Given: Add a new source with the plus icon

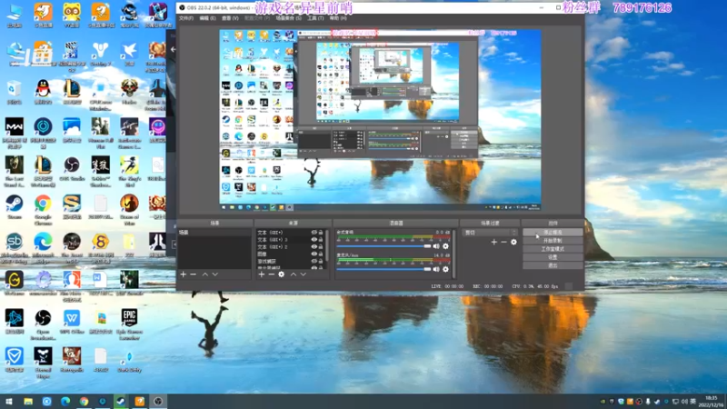Looking at the screenshot, I should (x=262, y=274).
